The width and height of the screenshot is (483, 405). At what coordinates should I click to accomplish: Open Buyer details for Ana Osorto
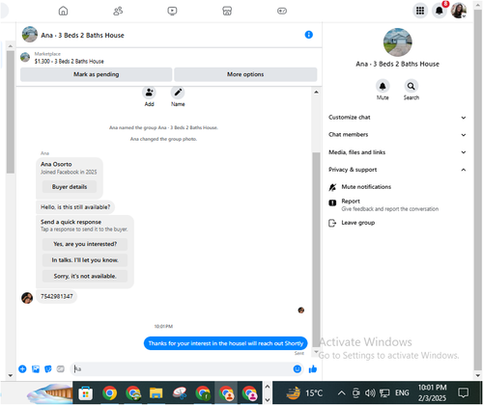[70, 187]
